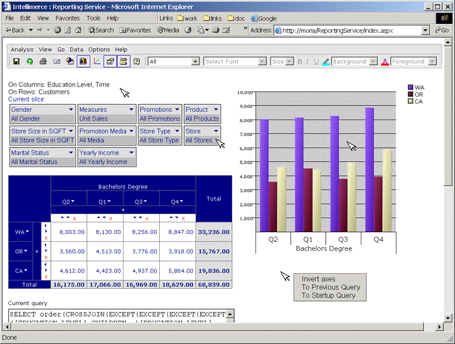
Task: Choose To Previous Query menu entry
Action: coord(331,287)
